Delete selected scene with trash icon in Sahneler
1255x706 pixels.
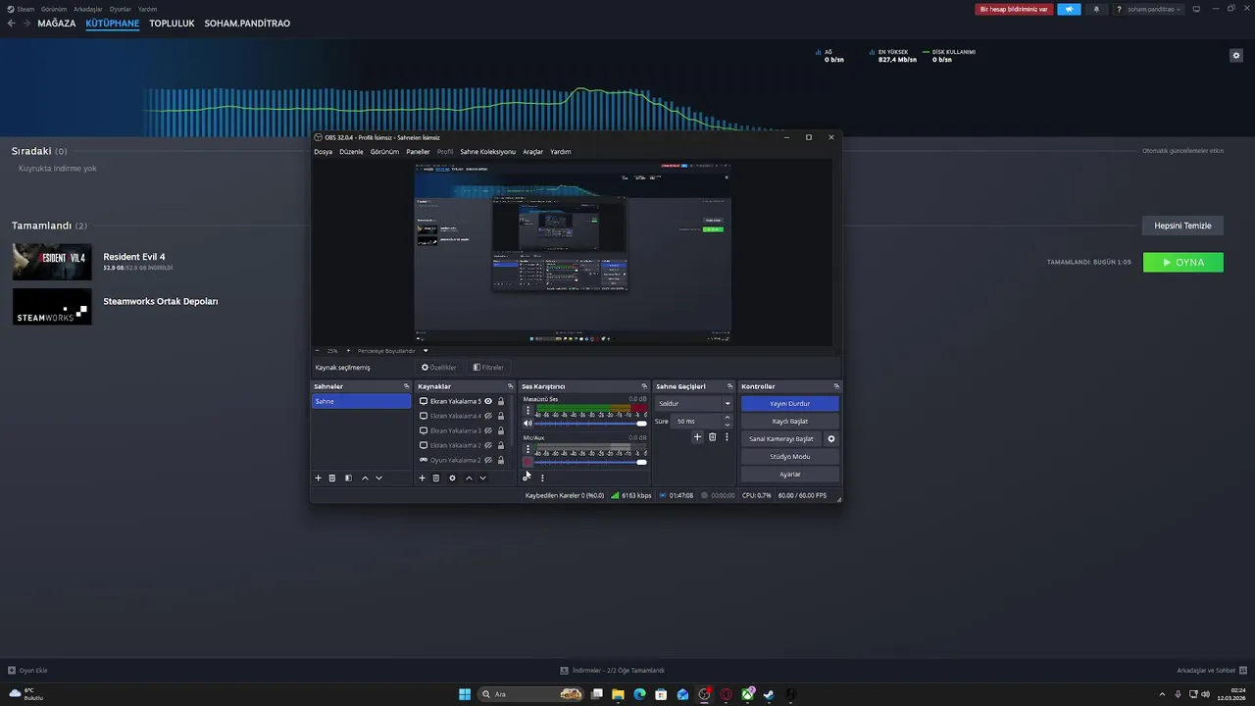(x=332, y=478)
